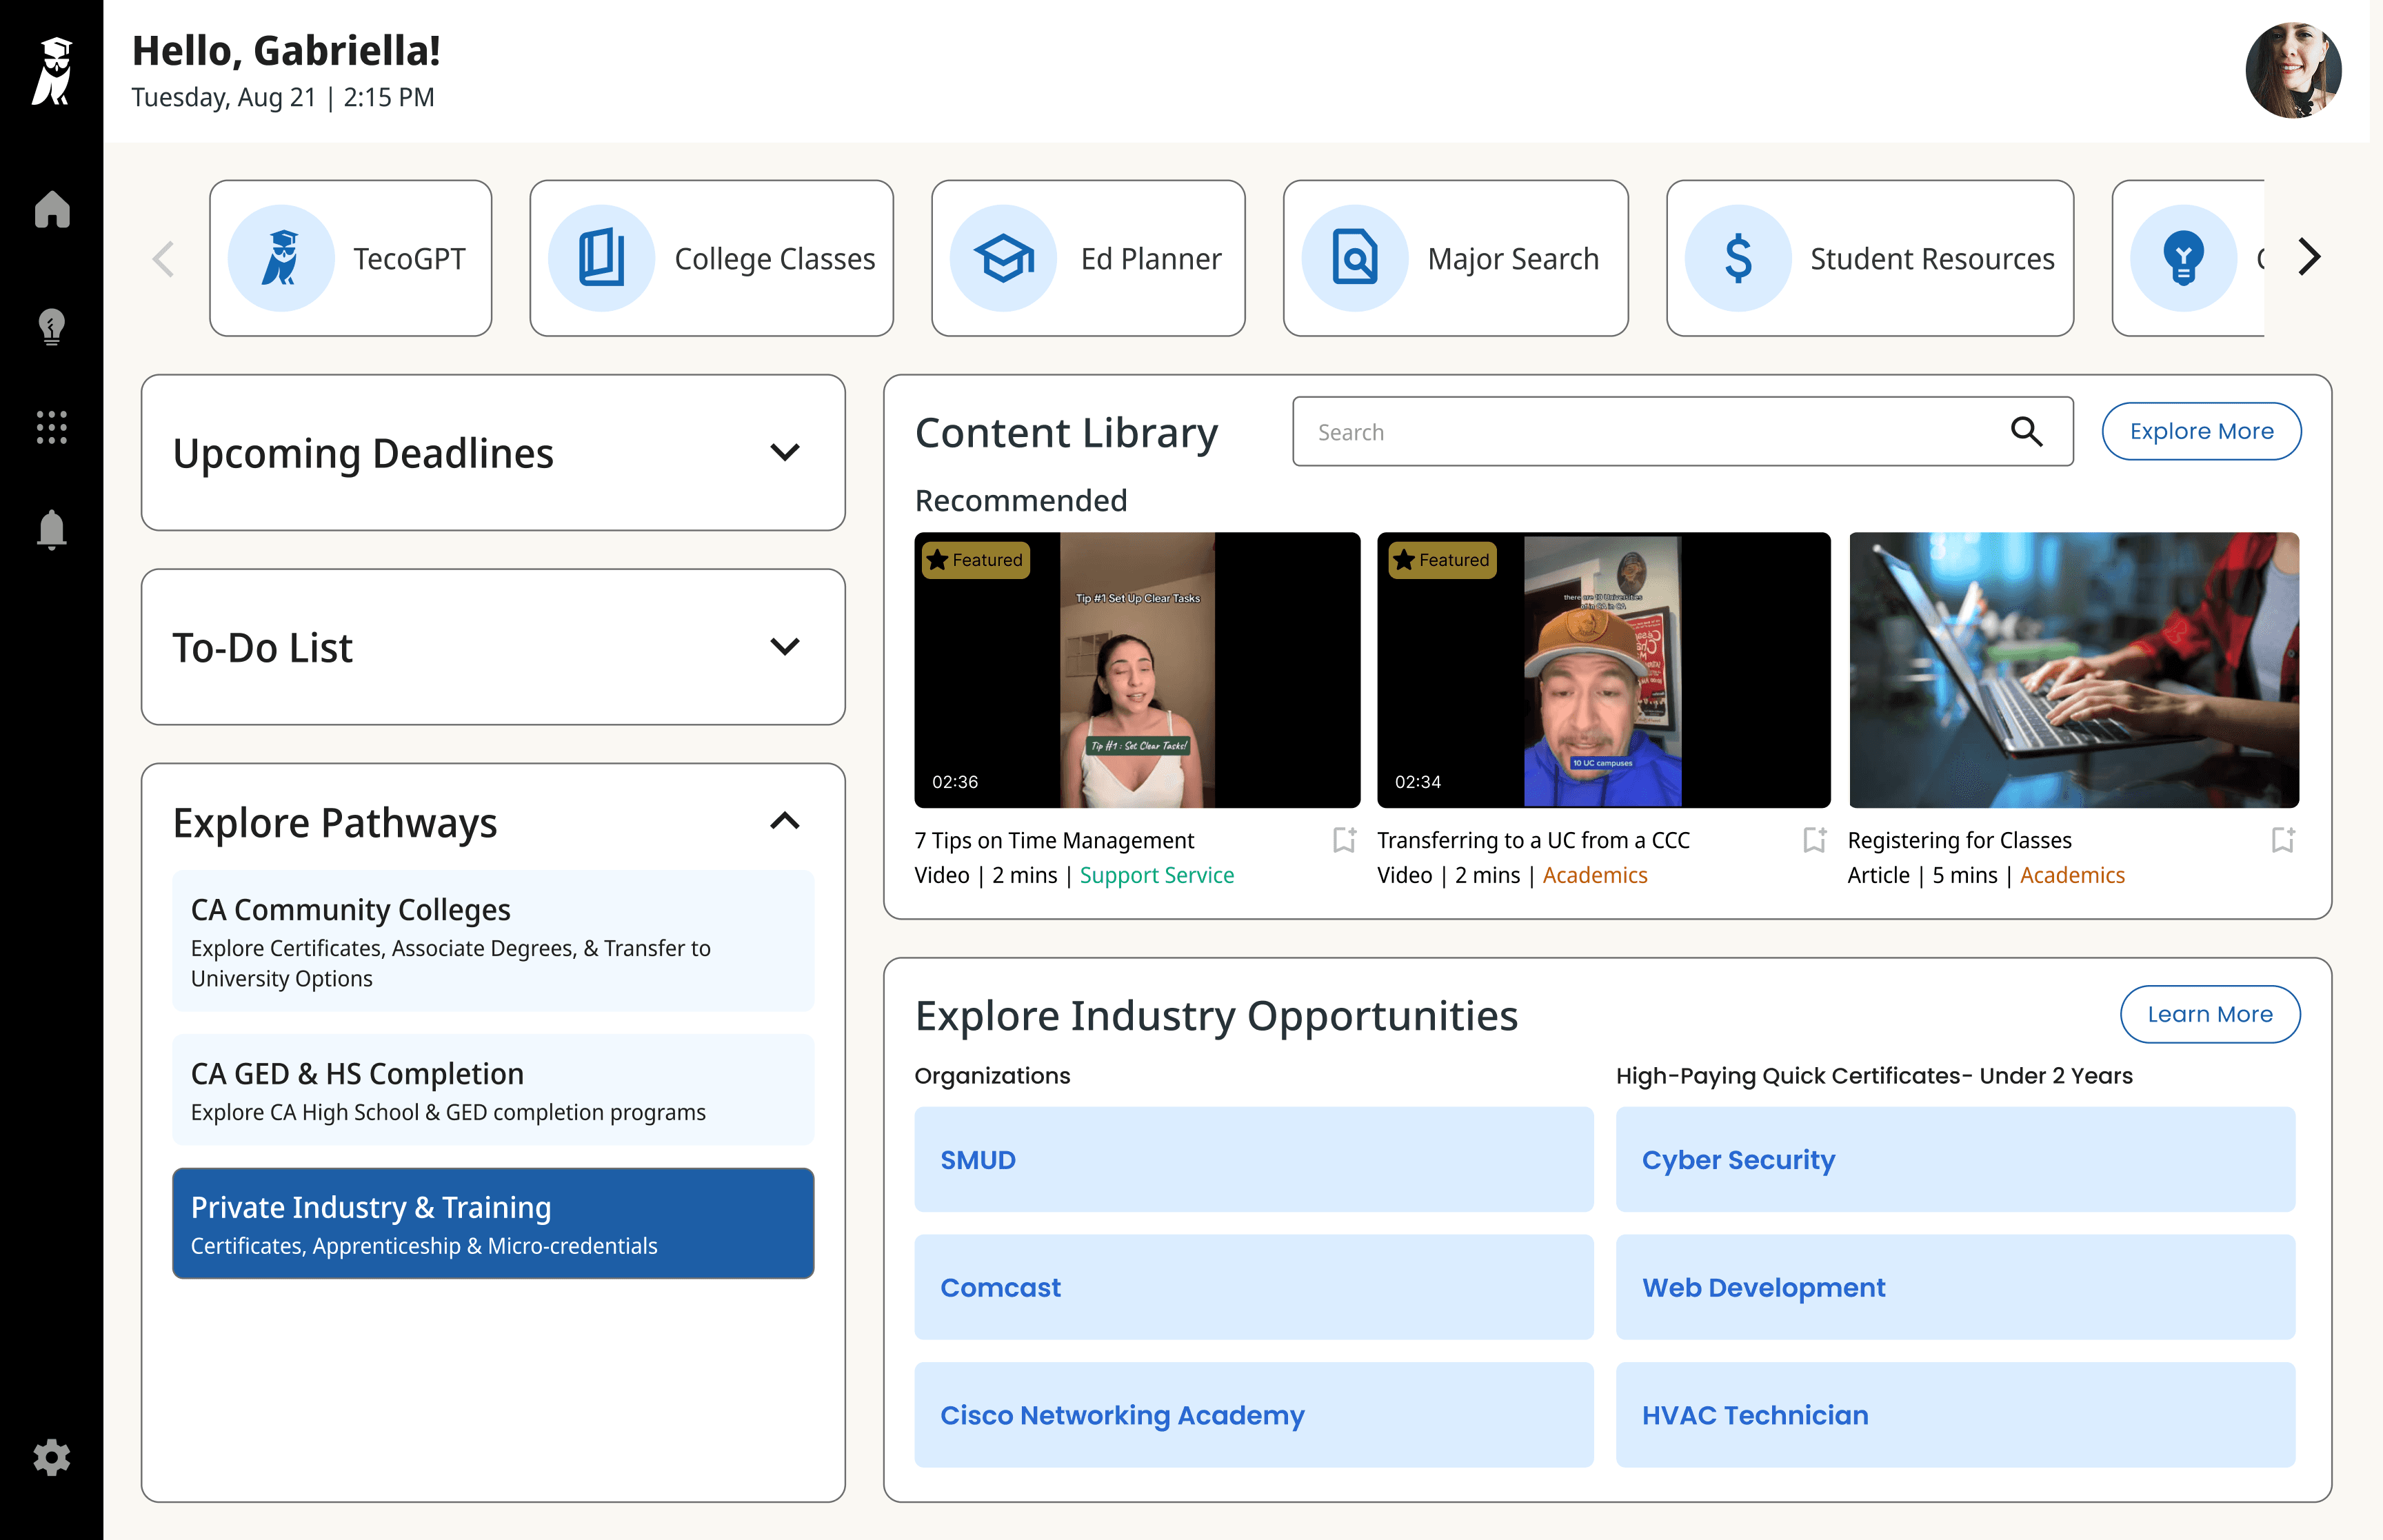Open the Home icon in sidebar
Screen dimensions: 2383x1540
[x=52, y=209]
